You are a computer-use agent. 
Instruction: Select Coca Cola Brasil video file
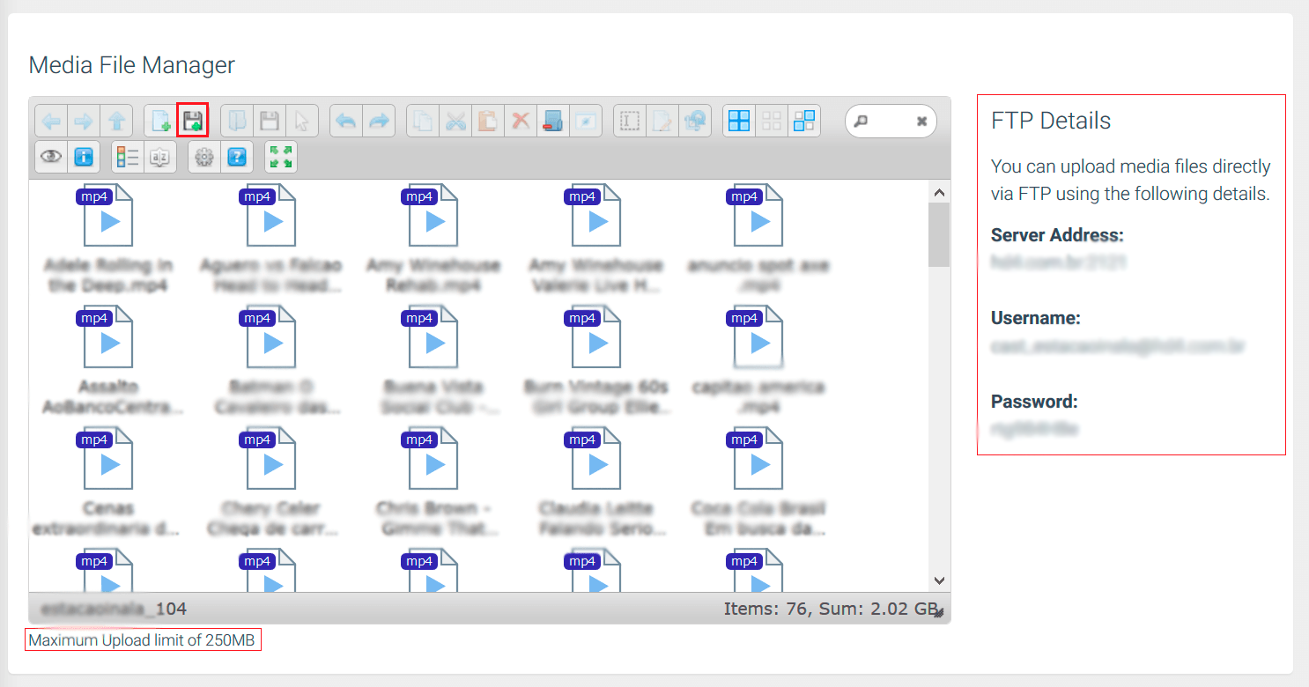(758, 483)
